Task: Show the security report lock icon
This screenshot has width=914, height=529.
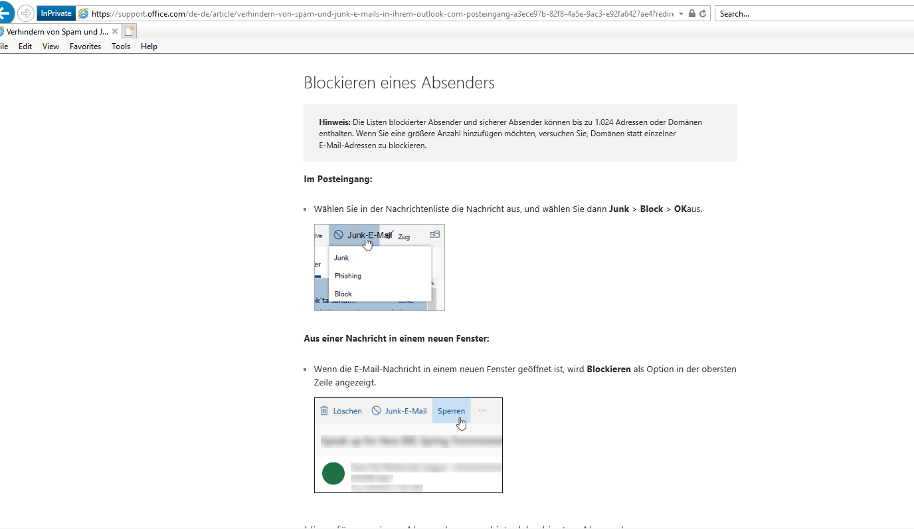Action: pos(692,14)
